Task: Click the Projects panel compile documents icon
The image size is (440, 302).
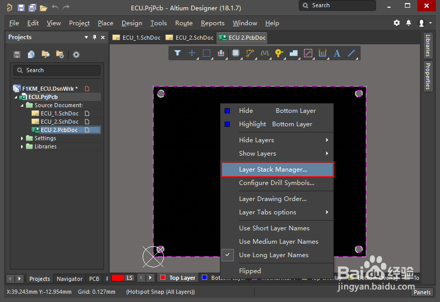Action: tap(31, 55)
